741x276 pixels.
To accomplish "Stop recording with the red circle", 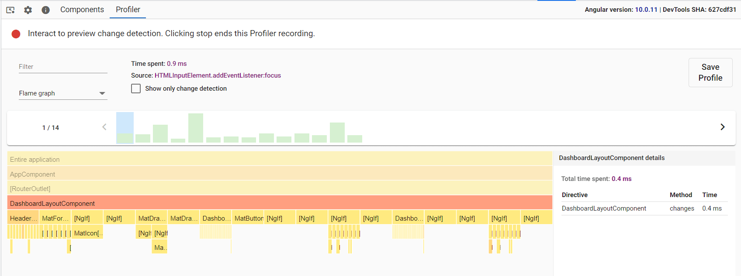I will [16, 34].
